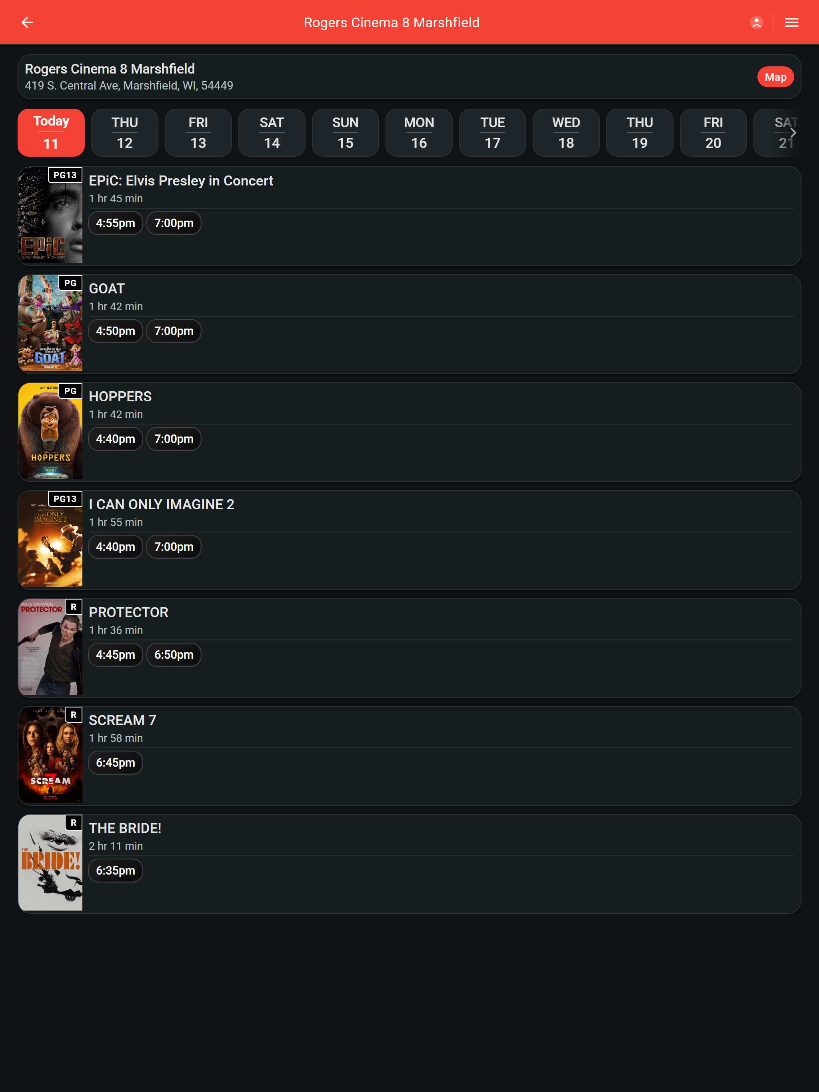Choose PROTECTOR 4:45pm showtime

[x=116, y=655]
